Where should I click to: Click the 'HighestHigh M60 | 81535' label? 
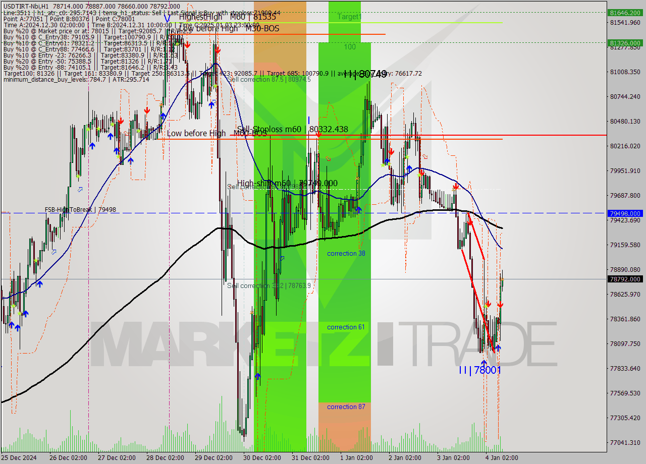click(227, 17)
